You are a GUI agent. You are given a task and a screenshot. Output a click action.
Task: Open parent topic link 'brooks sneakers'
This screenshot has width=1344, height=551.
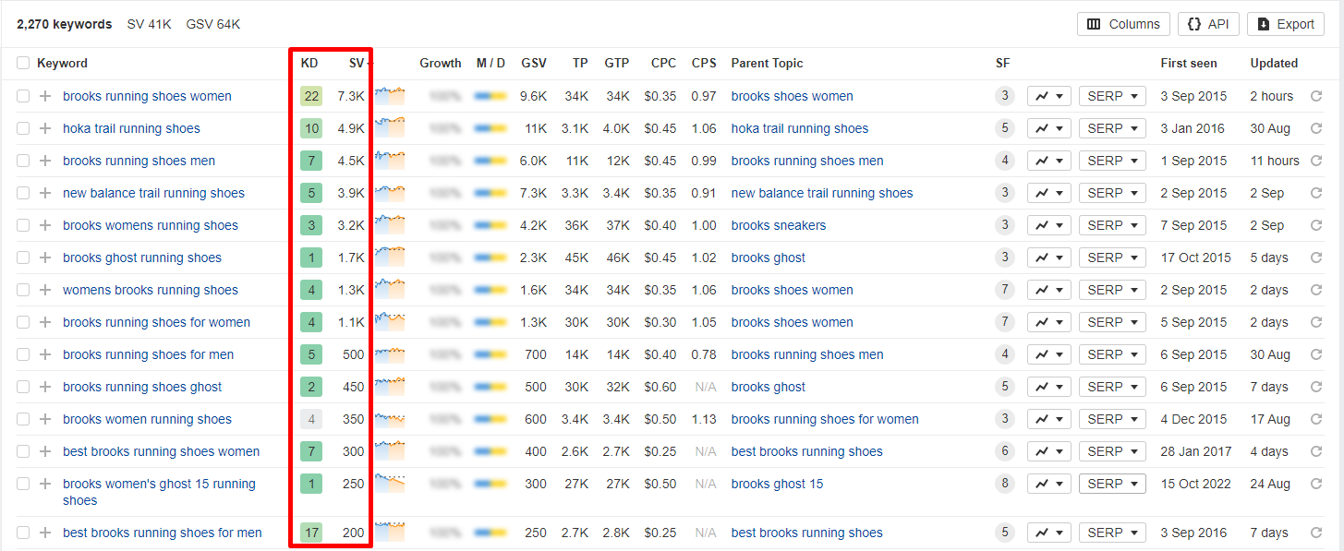[x=779, y=225]
